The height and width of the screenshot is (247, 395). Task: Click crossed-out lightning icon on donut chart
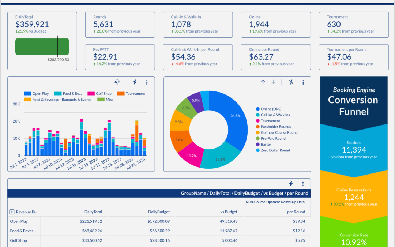[291, 82]
